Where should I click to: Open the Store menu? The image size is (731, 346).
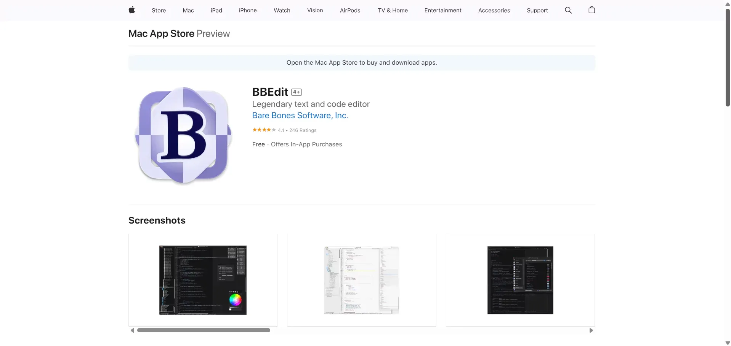(x=159, y=10)
